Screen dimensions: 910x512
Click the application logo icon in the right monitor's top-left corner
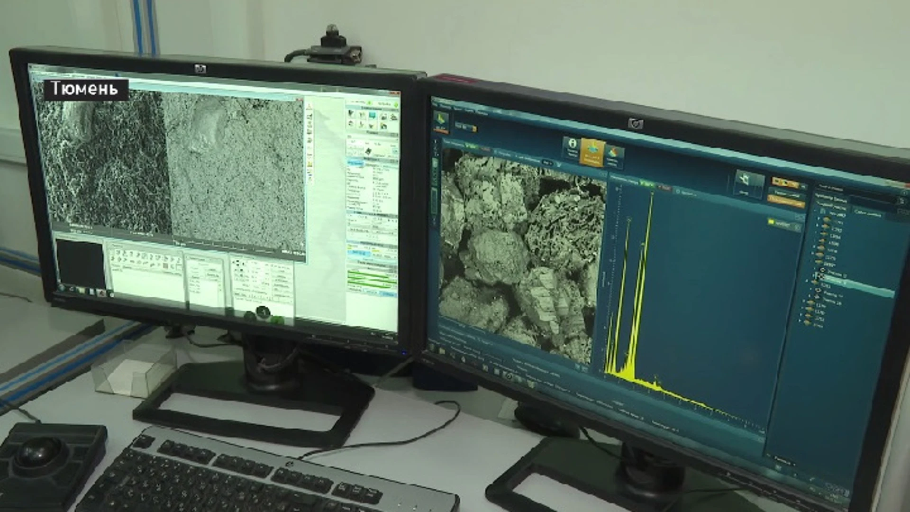pos(441,122)
